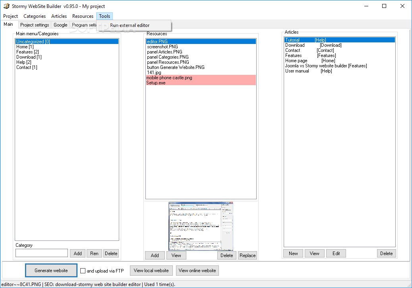412x288 pixels.
Task: Switch to the Google tab
Action: [x=60, y=25]
